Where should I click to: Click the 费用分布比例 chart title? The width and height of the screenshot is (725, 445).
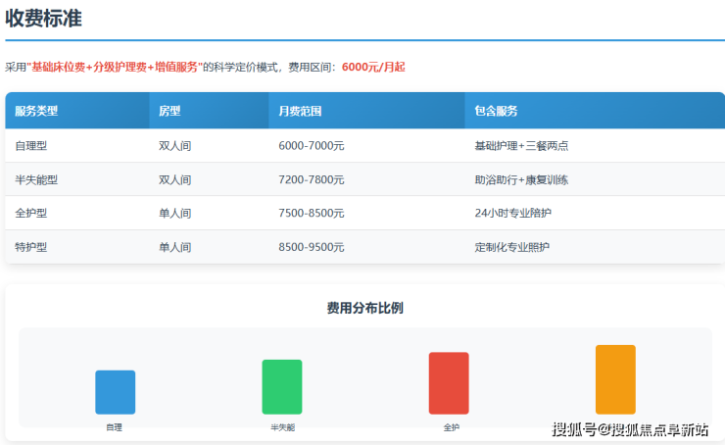364,308
